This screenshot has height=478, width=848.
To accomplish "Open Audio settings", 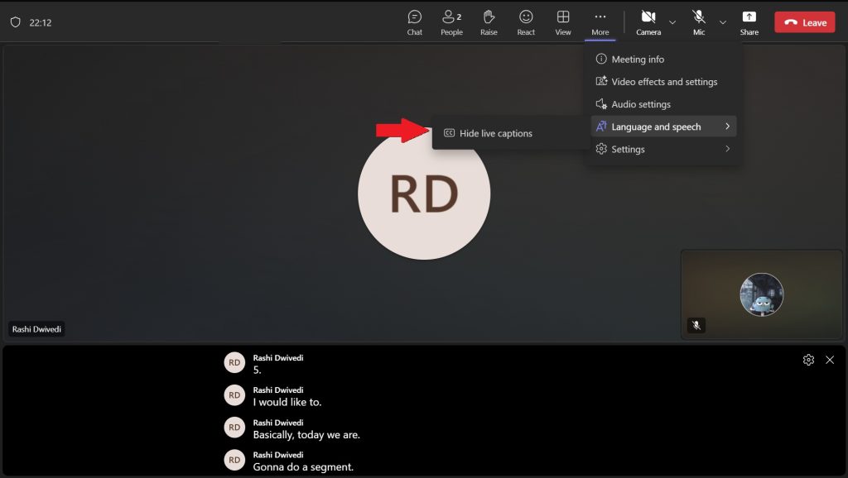I will click(663, 104).
